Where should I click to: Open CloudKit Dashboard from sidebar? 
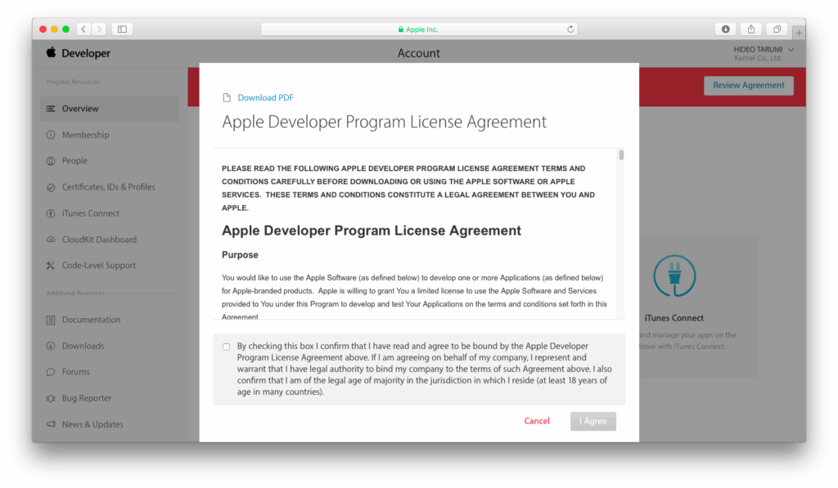pos(99,240)
